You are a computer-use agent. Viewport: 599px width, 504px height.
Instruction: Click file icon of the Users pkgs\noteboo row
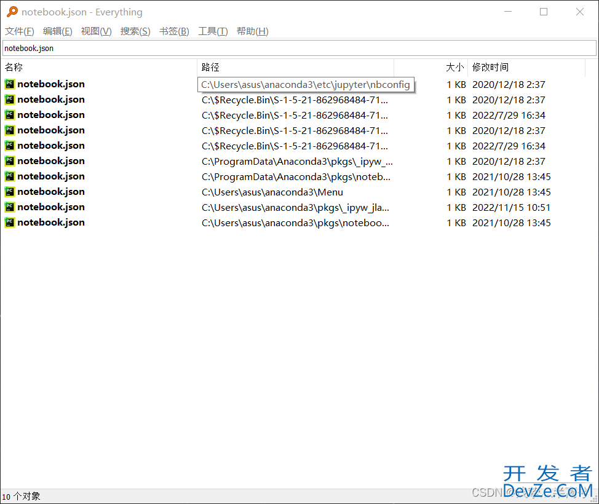pos(10,222)
